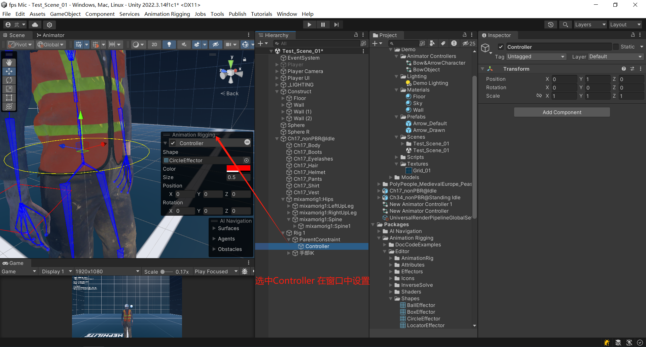Open the Project search-by-type icon
Screen dimensions: 646x347
coord(432,43)
